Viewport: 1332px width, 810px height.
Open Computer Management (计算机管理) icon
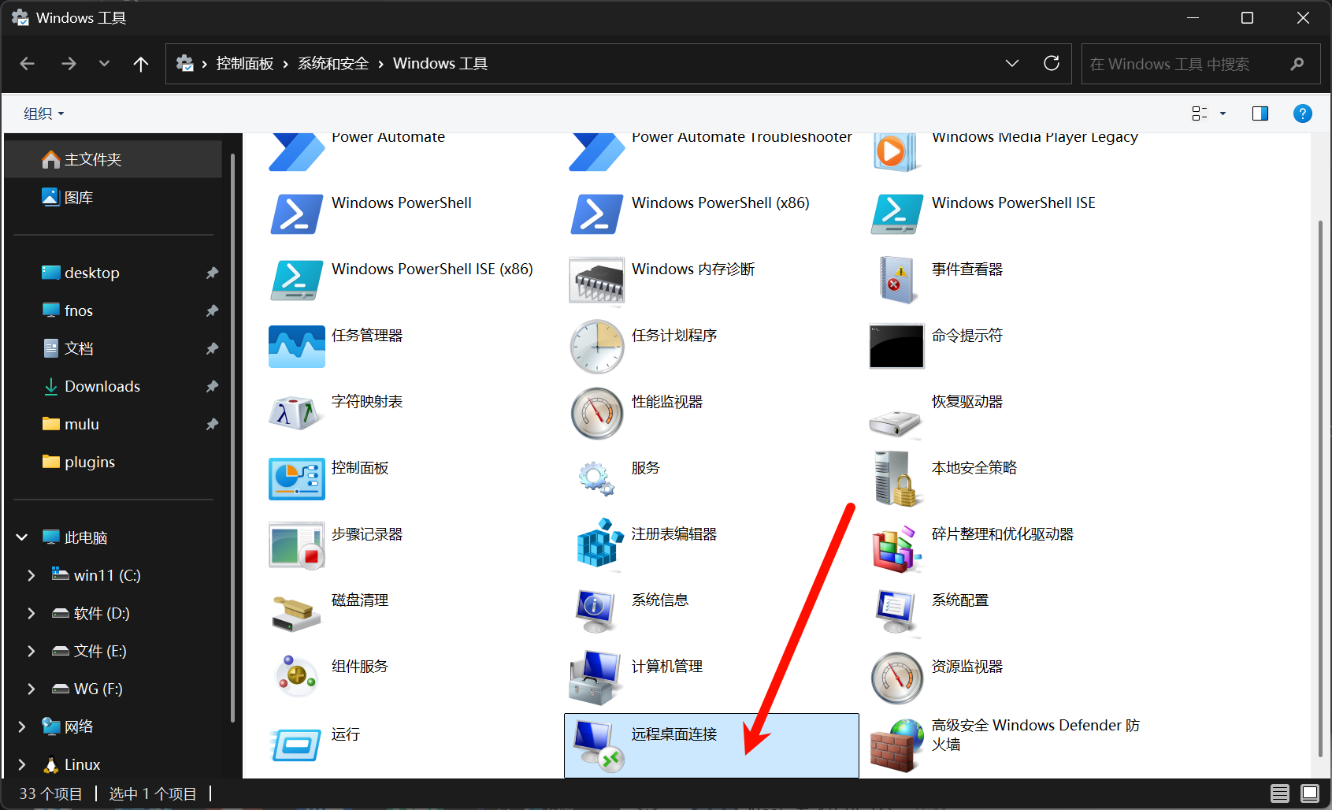(596, 677)
